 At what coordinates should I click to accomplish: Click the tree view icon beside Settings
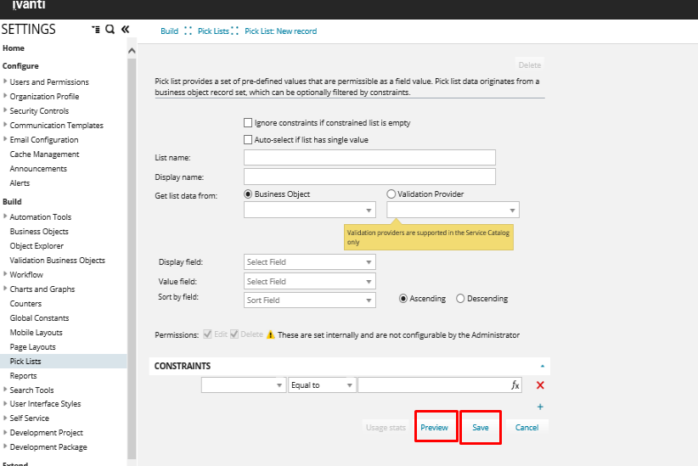pos(96,30)
